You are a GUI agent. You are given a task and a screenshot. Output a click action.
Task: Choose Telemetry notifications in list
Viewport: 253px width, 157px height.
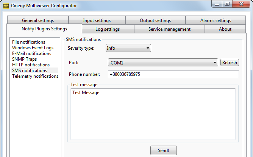pos(35,76)
